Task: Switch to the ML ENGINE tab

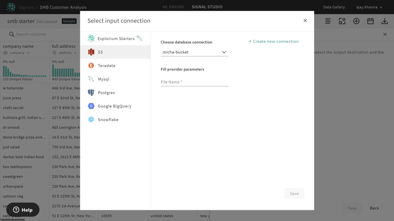Action: click(173, 7)
